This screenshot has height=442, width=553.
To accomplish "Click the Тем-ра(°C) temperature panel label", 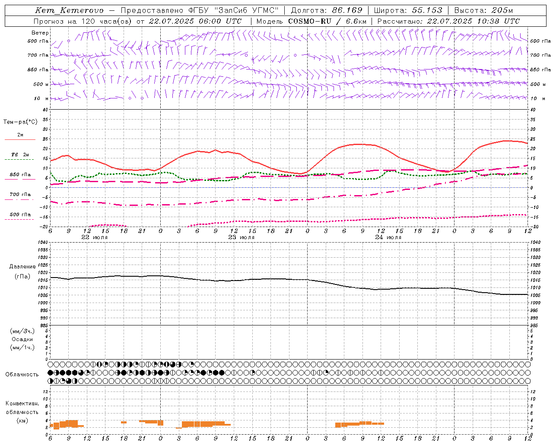I will pyautogui.click(x=20, y=122).
